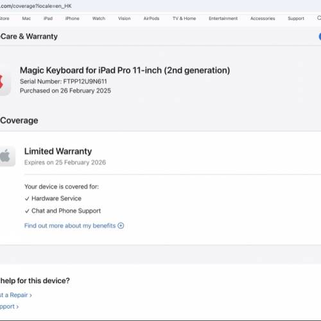Click the Support link at page bottom
Image resolution: width=321 pixels, height=321 pixels.
(x=9, y=306)
